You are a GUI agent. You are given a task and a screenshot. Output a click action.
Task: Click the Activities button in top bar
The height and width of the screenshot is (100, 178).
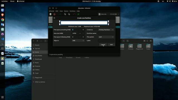(4, 1)
